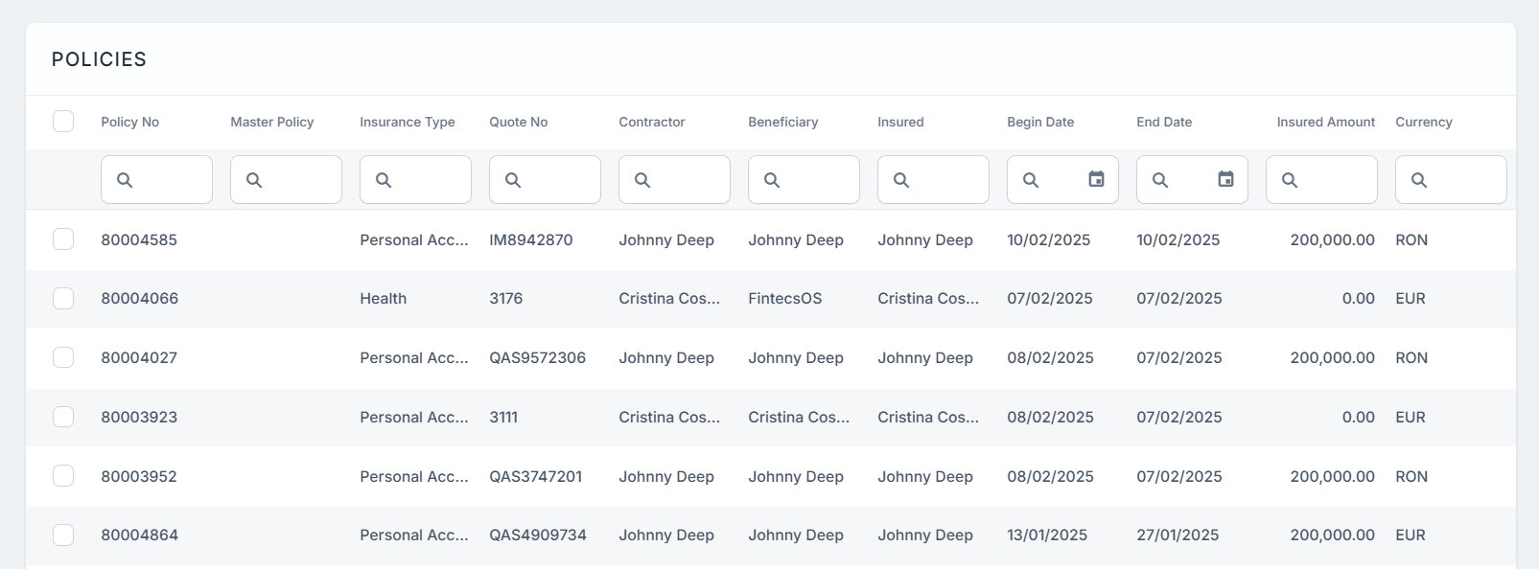1539x569 pixels.
Task: Click the Insured Amount column header
Action: (1325, 122)
